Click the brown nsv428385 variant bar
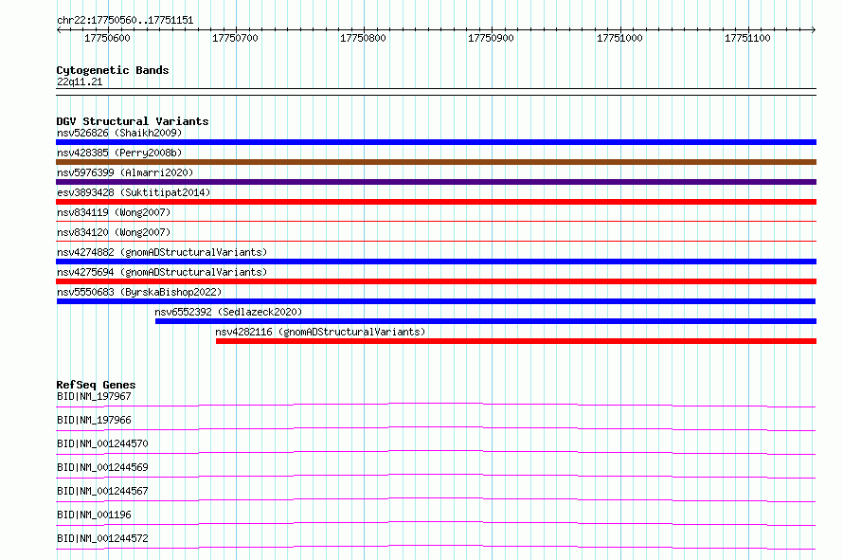843x560 pixels. pos(436,162)
